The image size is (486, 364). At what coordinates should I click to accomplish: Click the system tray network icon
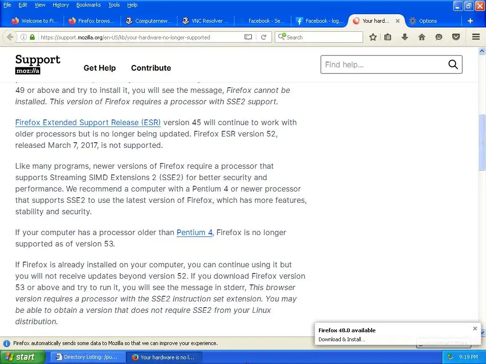coord(450,357)
